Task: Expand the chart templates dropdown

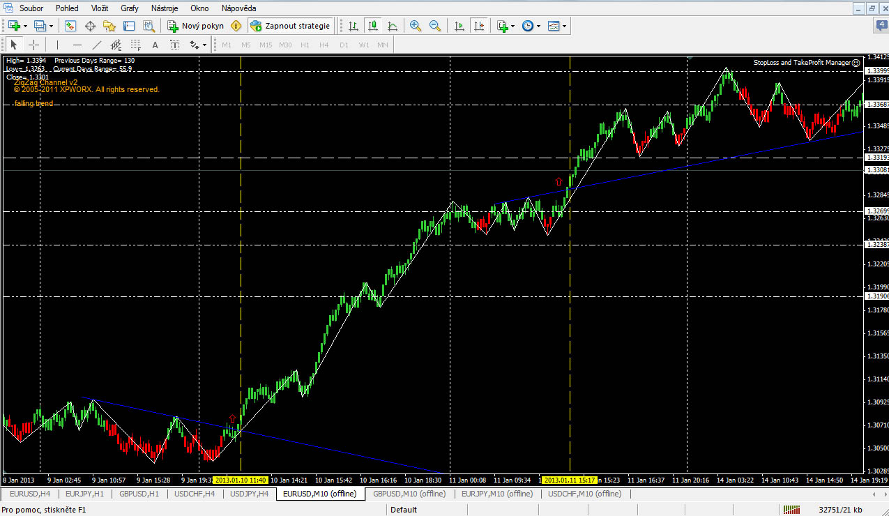Action: point(564,26)
